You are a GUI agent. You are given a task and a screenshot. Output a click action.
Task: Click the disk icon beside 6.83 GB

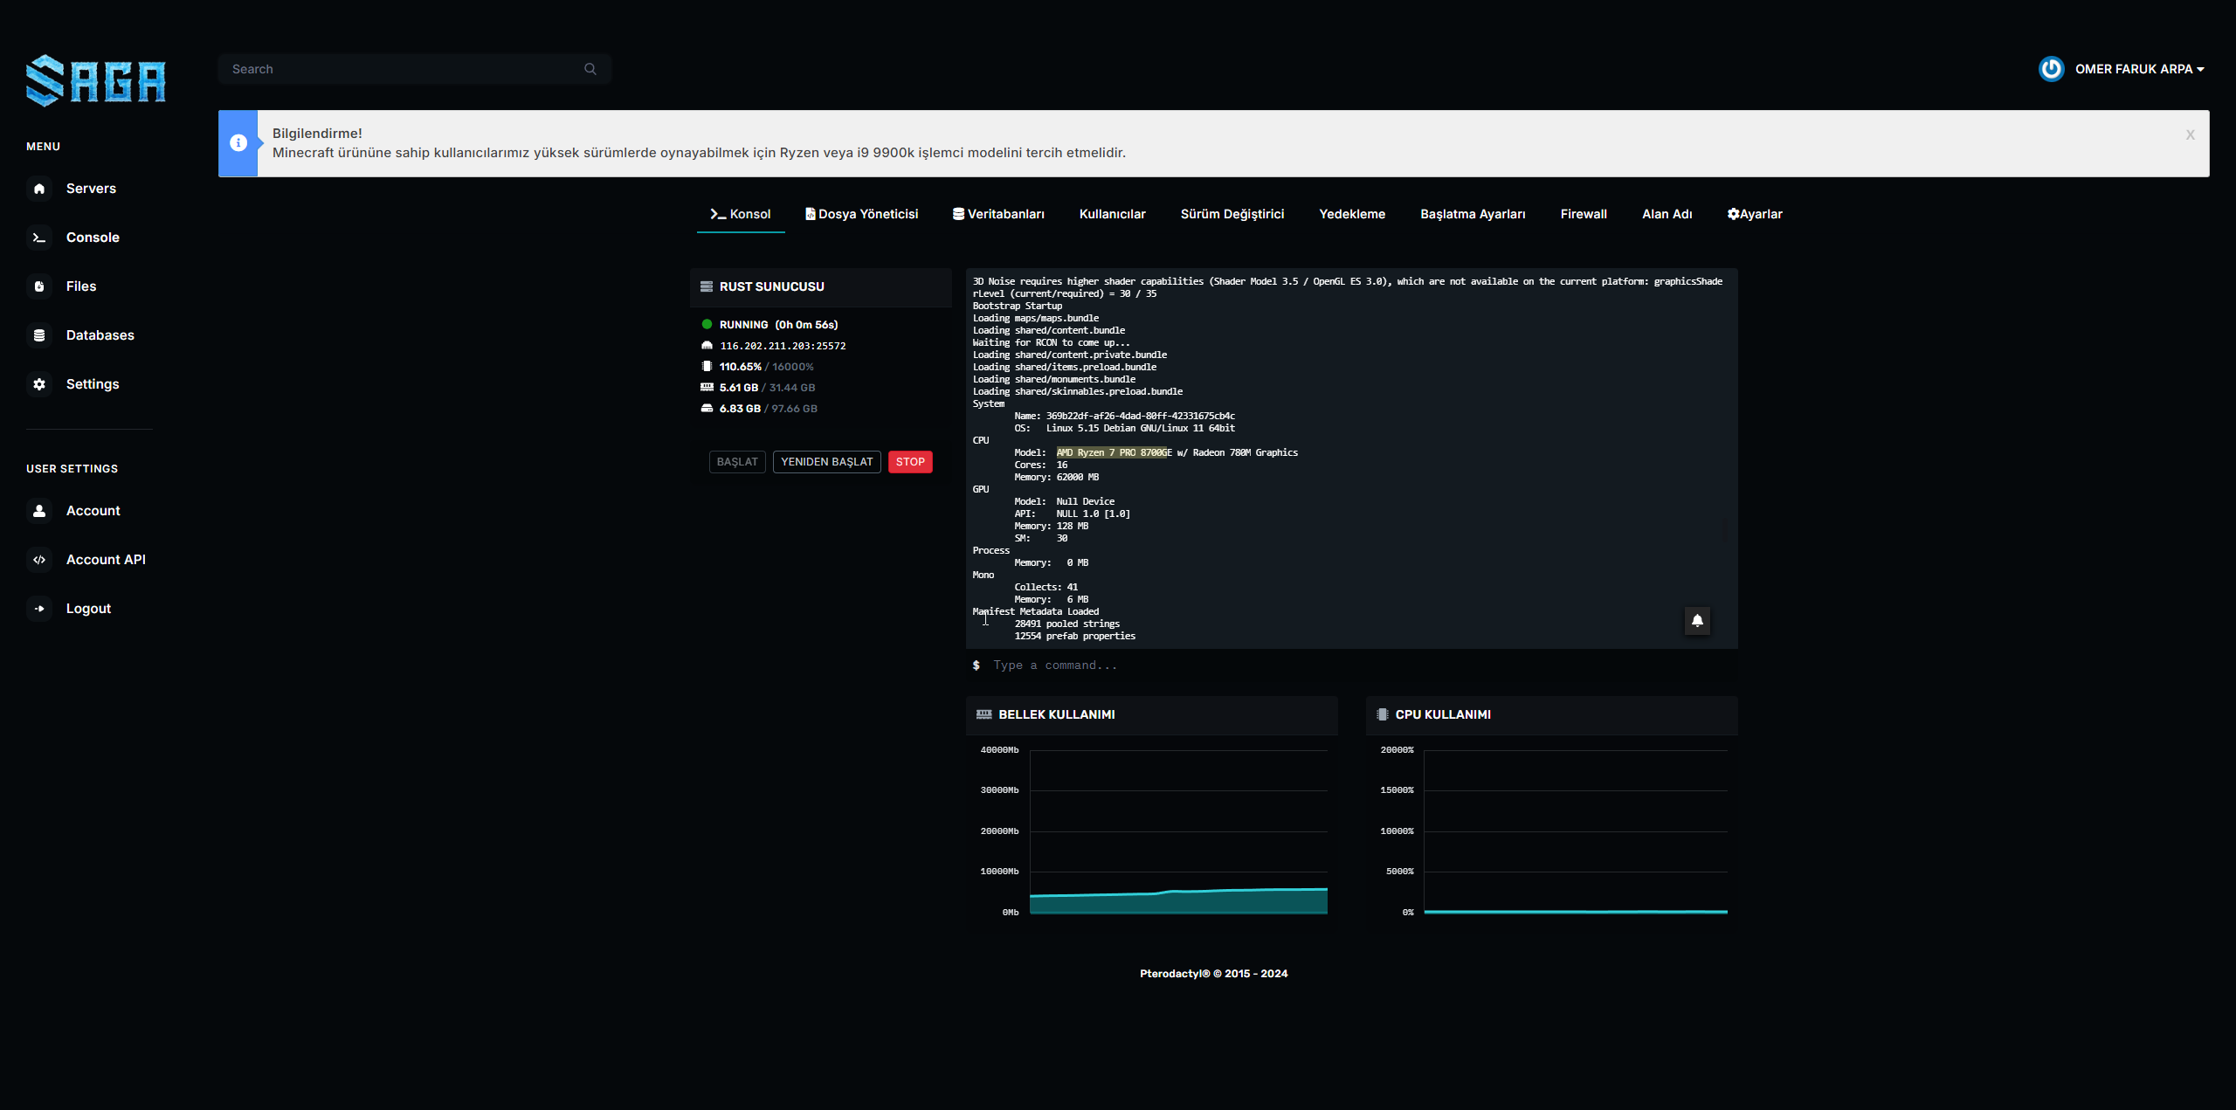tap(707, 409)
